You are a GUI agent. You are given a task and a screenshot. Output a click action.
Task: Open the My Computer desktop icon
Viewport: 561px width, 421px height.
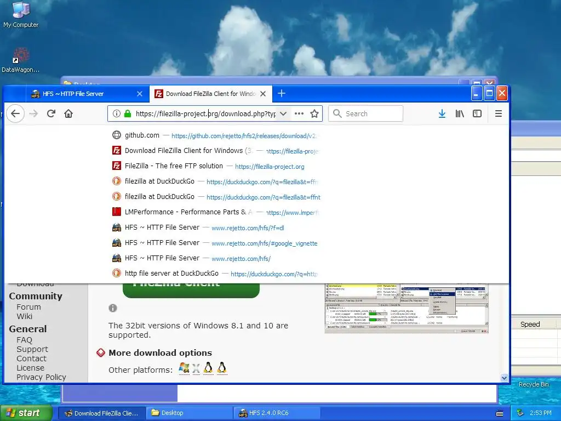click(21, 15)
